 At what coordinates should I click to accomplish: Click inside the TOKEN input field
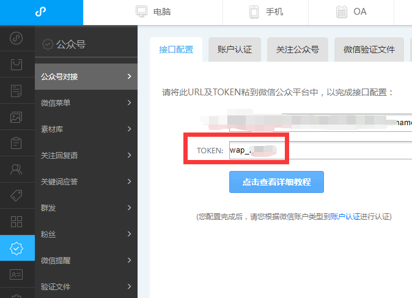[x=320, y=150]
